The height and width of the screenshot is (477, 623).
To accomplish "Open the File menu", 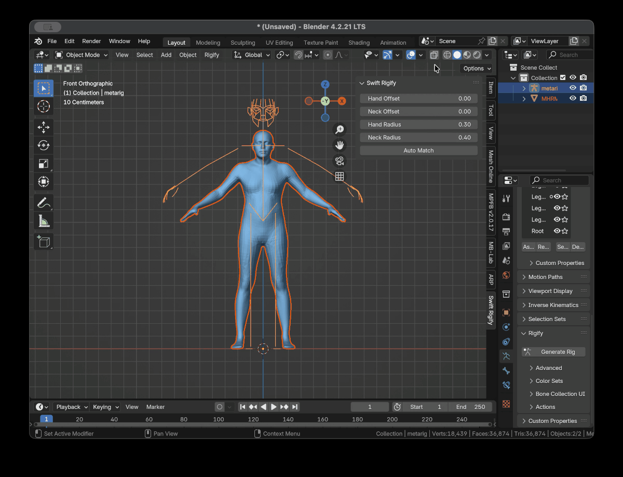I will [x=52, y=41].
